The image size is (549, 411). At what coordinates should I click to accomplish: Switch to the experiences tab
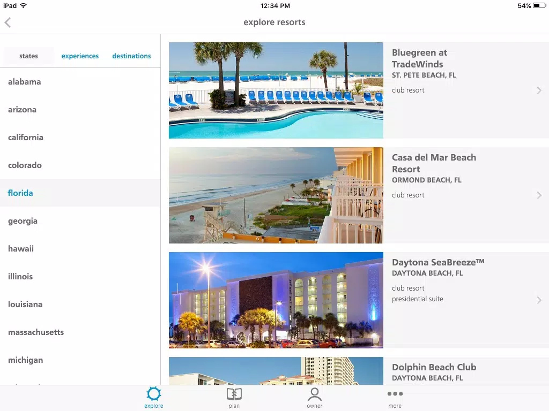click(80, 56)
